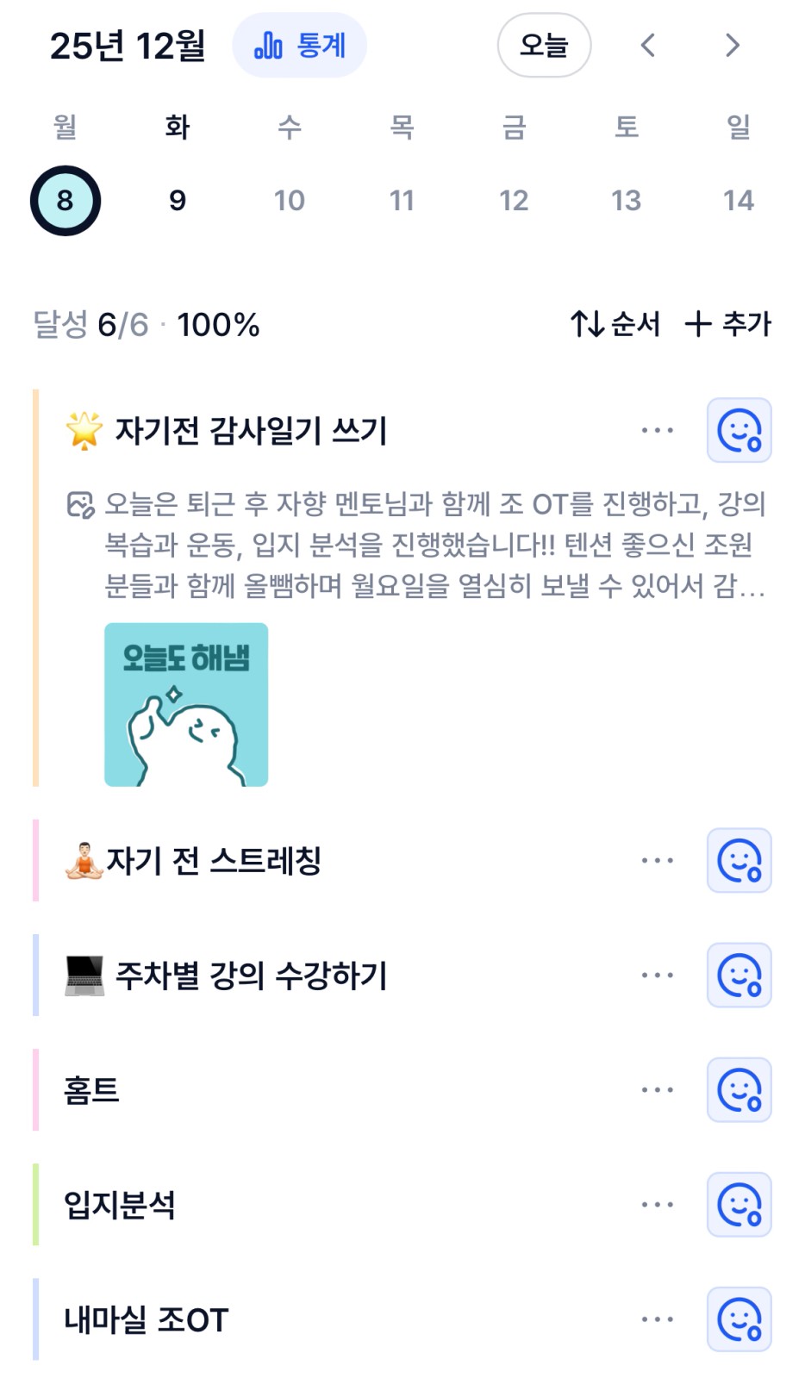Tap the yoga icon of 자기 전 스트레칭
This screenshot has height=1378, width=805.
[x=84, y=860]
